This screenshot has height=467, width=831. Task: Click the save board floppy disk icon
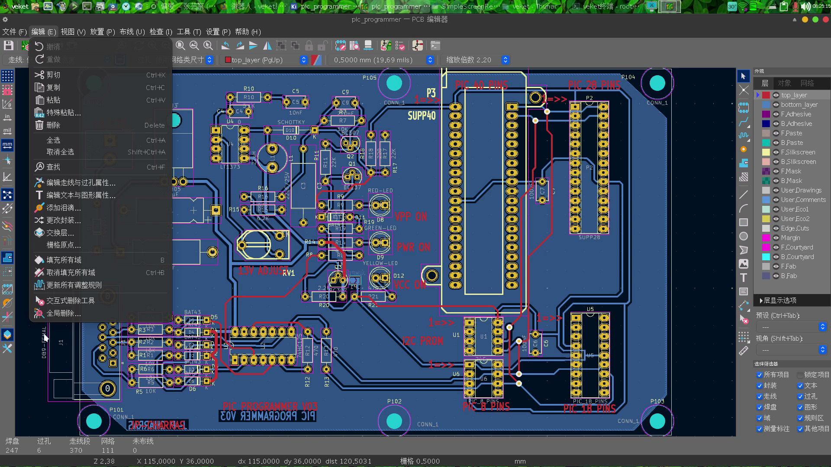coord(8,45)
